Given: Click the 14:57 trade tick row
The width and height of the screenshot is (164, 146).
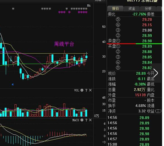Looking at the screenshot, I should (135, 139).
